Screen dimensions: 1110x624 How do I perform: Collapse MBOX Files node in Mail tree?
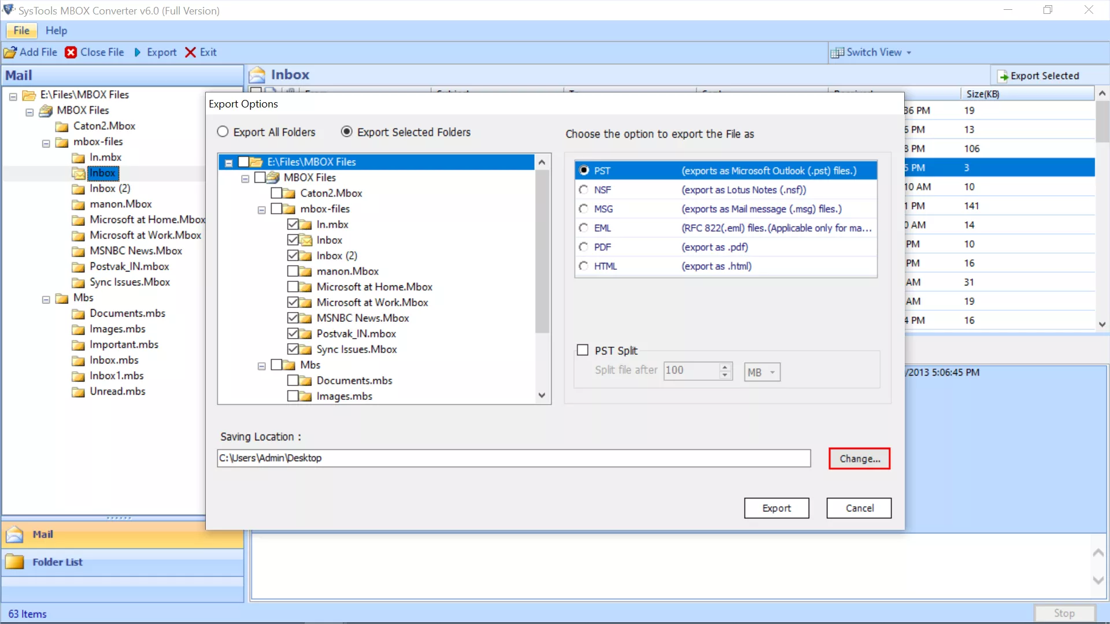pos(29,112)
